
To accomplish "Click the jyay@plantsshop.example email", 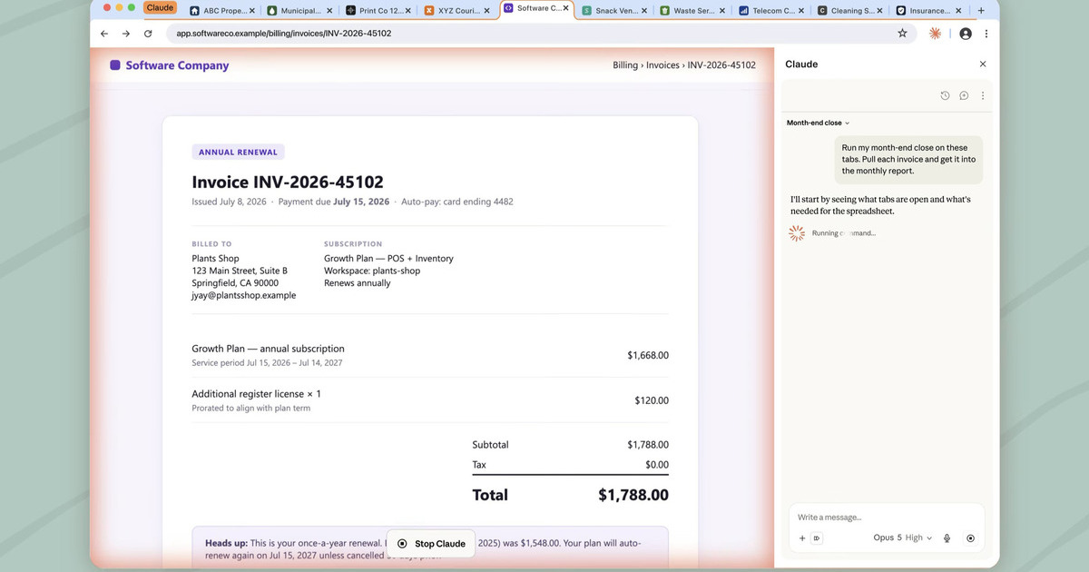I will (x=244, y=295).
